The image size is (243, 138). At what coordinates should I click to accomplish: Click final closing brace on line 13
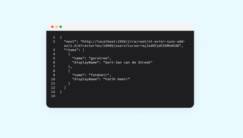(61, 92)
